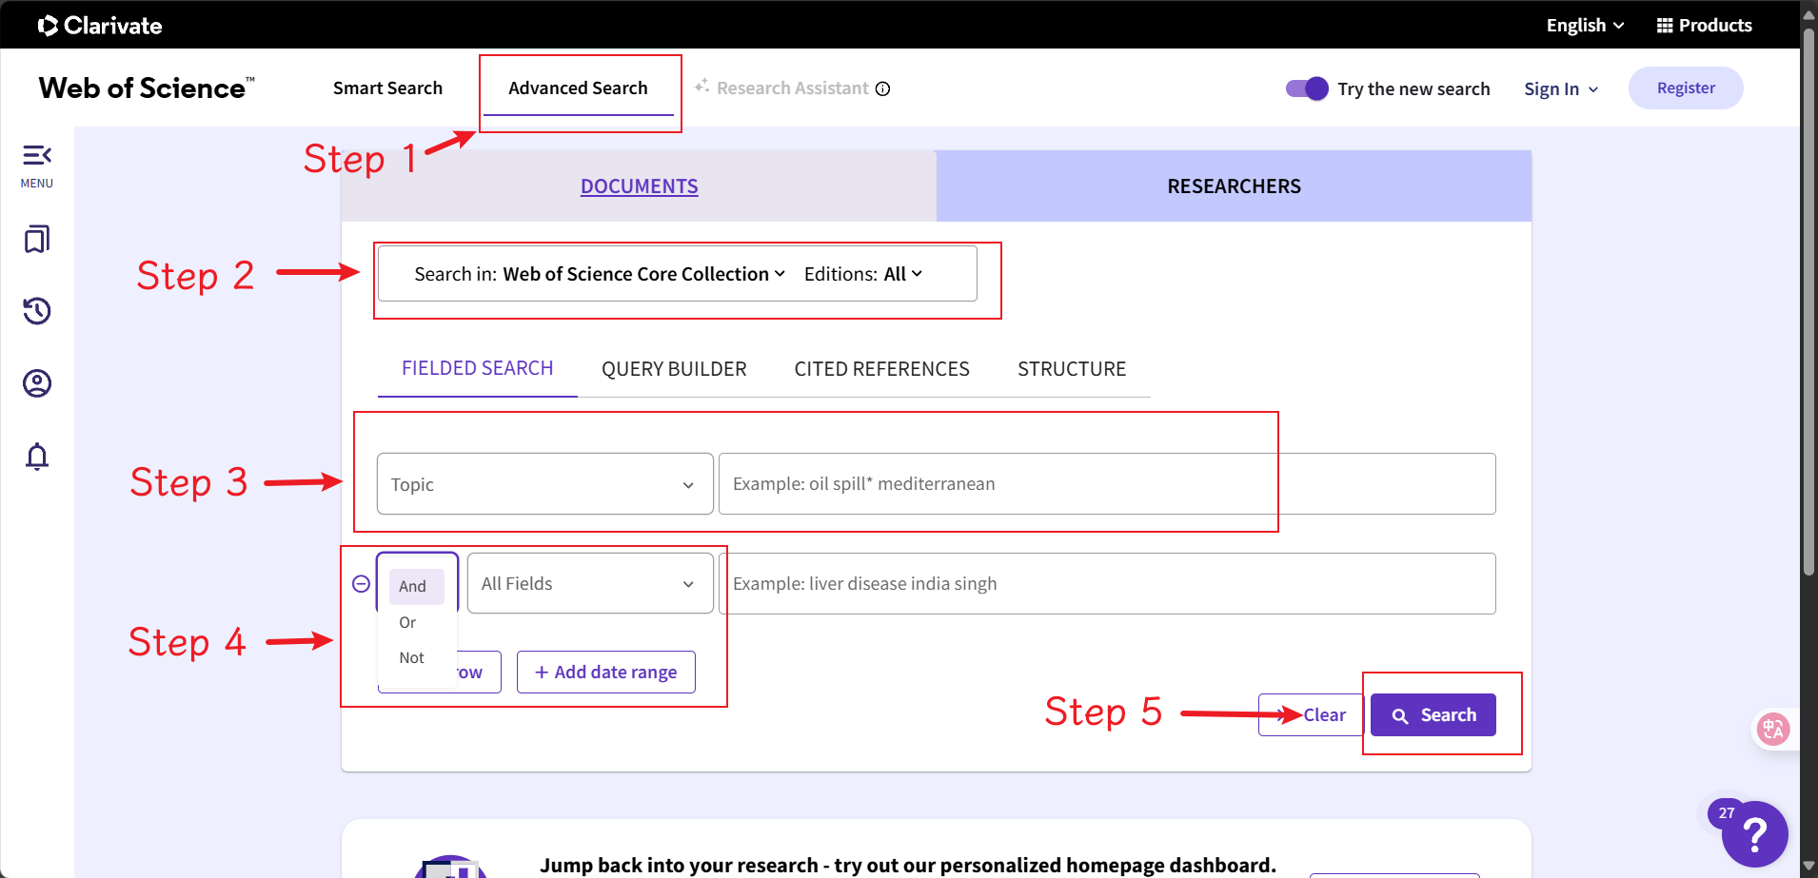The width and height of the screenshot is (1818, 878).
Task: Open the English language dropdown
Action: tap(1584, 25)
